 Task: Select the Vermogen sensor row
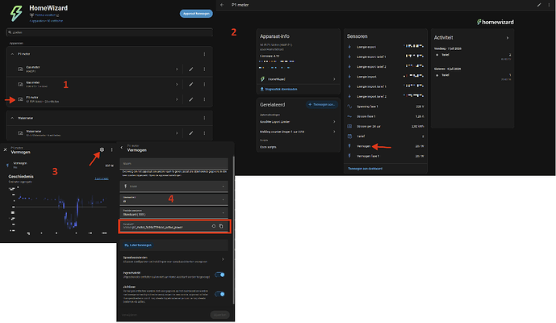point(386,146)
